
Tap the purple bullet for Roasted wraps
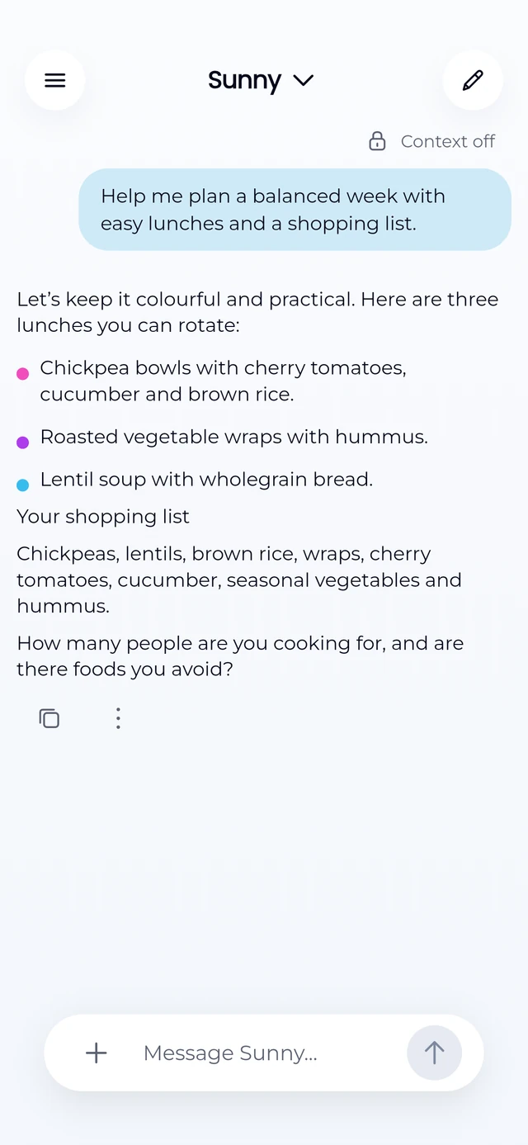(x=23, y=442)
